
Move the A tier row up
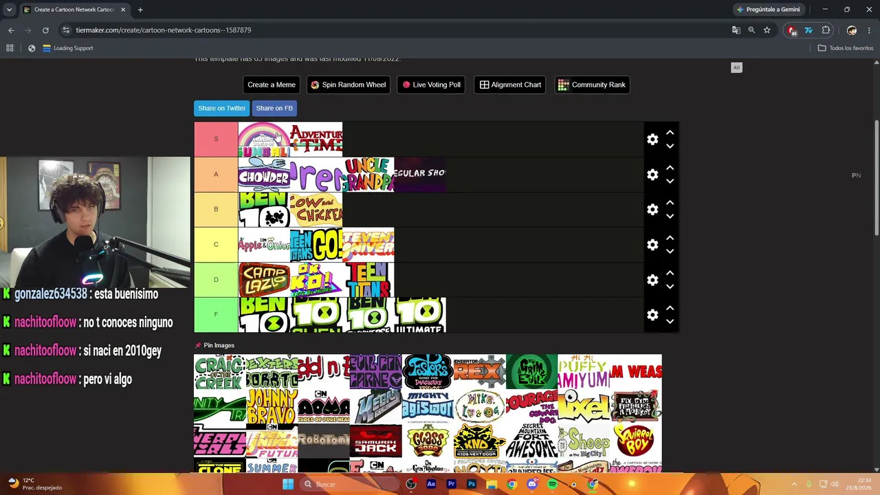[x=670, y=168]
